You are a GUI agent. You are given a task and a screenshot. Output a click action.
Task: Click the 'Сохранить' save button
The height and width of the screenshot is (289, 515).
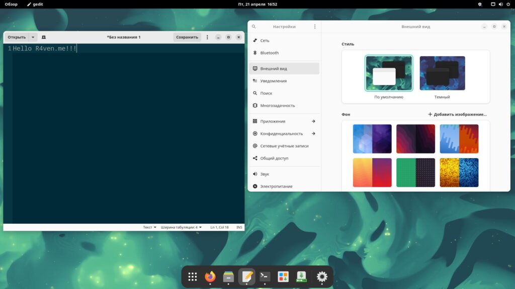187,37
